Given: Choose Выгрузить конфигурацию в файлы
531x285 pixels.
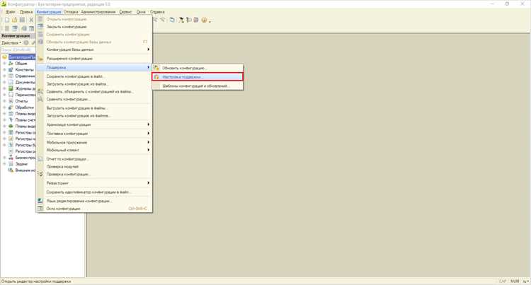Looking at the screenshot, I should (94, 108).
